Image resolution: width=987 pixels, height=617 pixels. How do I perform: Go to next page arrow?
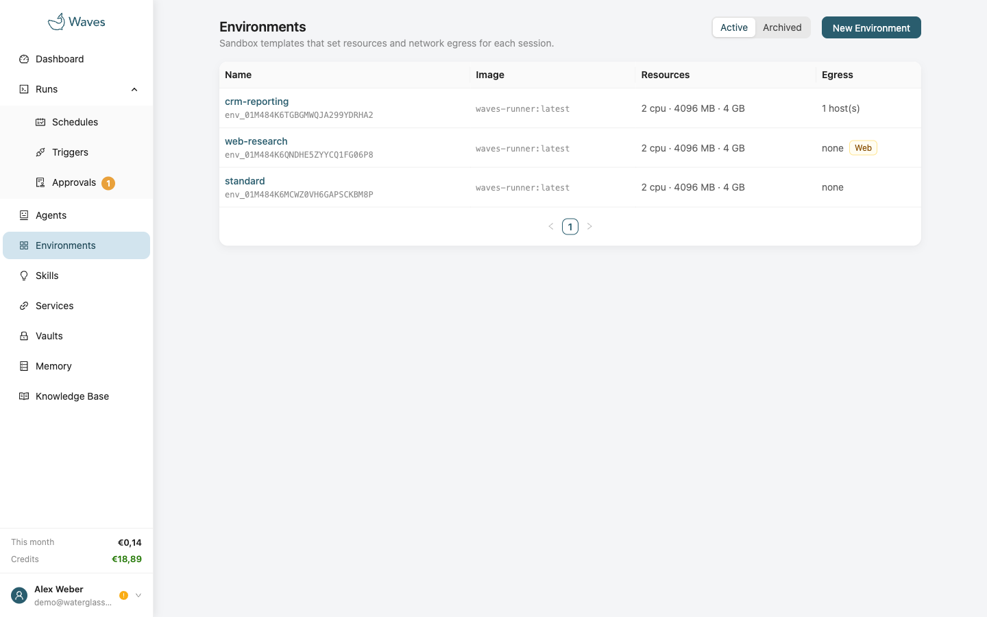tap(589, 226)
